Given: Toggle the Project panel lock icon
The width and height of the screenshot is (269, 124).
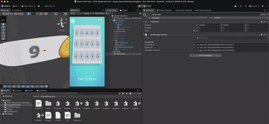Looking at the screenshot, I should tap(138, 91).
